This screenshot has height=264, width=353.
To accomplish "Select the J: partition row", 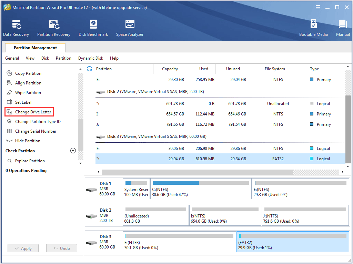I will coord(220,124).
